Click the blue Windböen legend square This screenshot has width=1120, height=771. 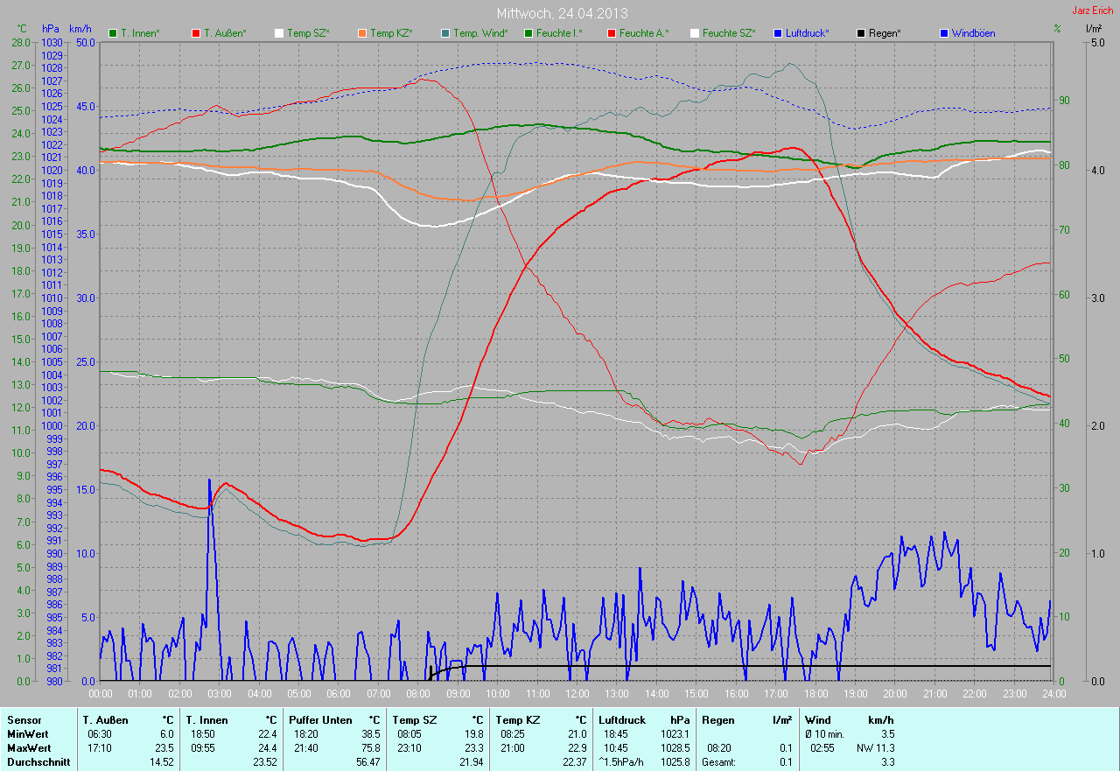(x=944, y=33)
